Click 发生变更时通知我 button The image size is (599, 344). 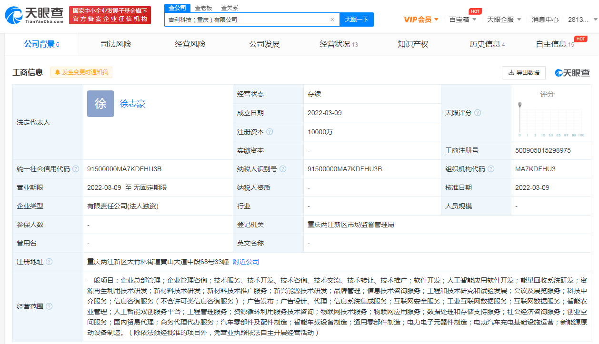(x=81, y=72)
